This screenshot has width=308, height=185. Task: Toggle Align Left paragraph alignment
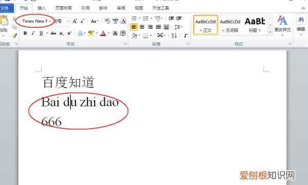point(134,27)
